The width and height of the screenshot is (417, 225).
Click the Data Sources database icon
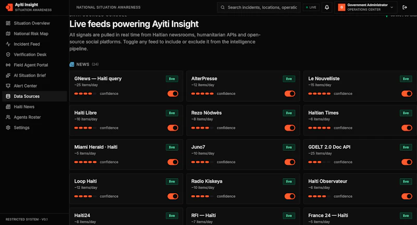pos(8,96)
